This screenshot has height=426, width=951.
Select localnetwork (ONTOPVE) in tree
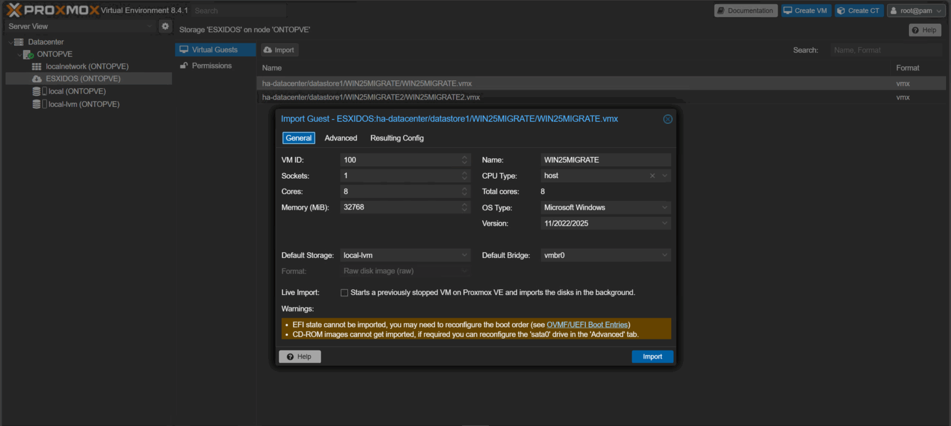[x=87, y=66]
